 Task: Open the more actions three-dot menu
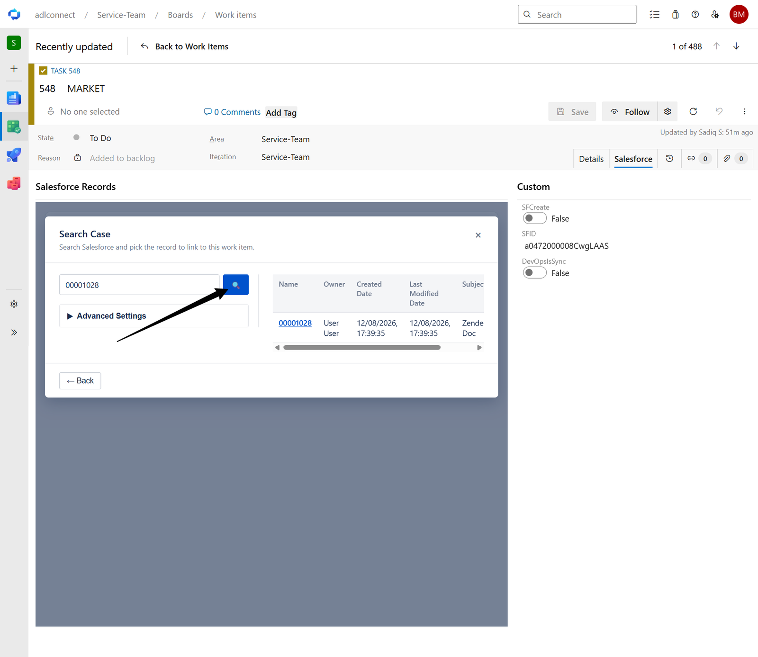(744, 111)
